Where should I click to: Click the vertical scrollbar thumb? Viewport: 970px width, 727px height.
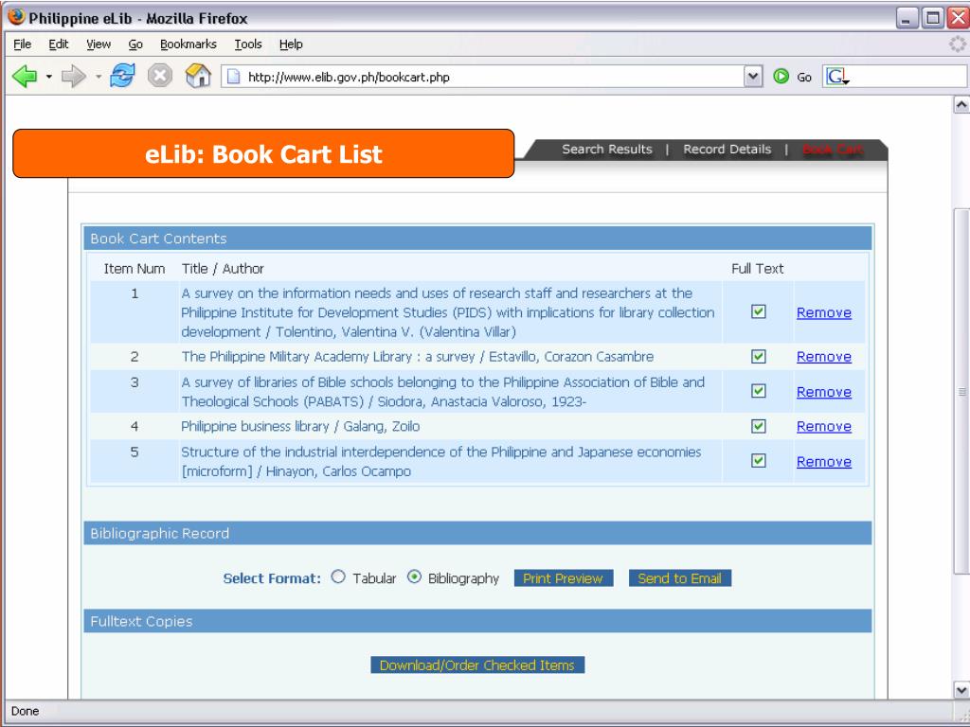point(961,391)
